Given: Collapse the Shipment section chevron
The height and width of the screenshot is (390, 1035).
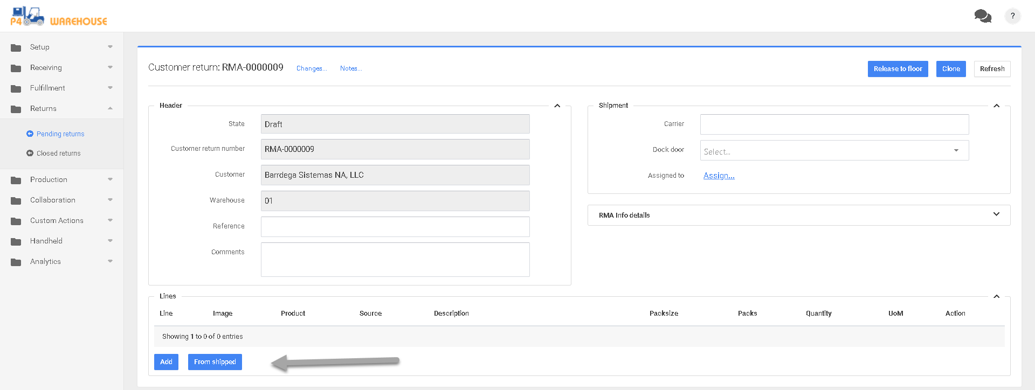Looking at the screenshot, I should [x=996, y=106].
